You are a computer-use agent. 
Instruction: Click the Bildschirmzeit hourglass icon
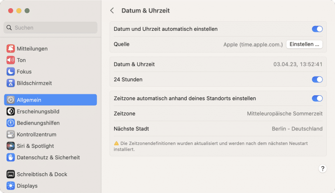click(11, 83)
